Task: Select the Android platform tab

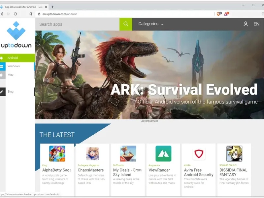Action: [17, 58]
